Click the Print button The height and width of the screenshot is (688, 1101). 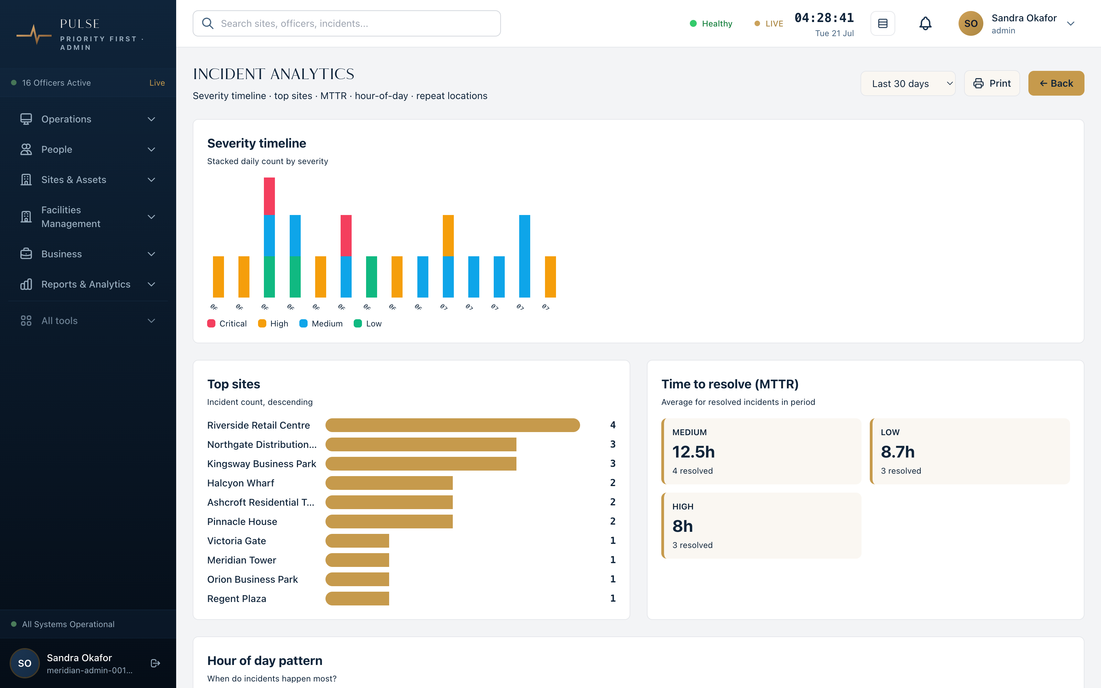[992, 83]
